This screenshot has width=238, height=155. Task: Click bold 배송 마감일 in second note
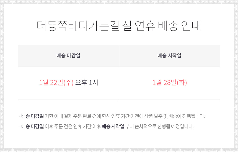[x=32, y=126]
